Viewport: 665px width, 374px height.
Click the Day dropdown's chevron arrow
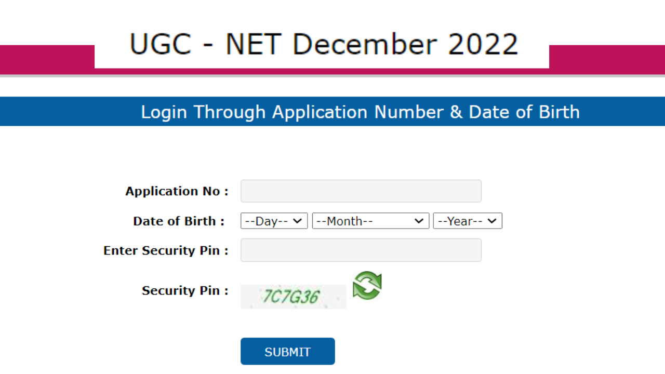tap(298, 221)
